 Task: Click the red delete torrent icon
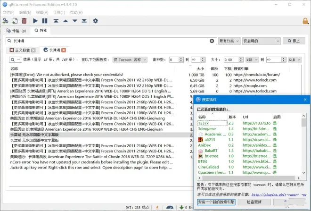pyautogui.click(x=24, y=21)
